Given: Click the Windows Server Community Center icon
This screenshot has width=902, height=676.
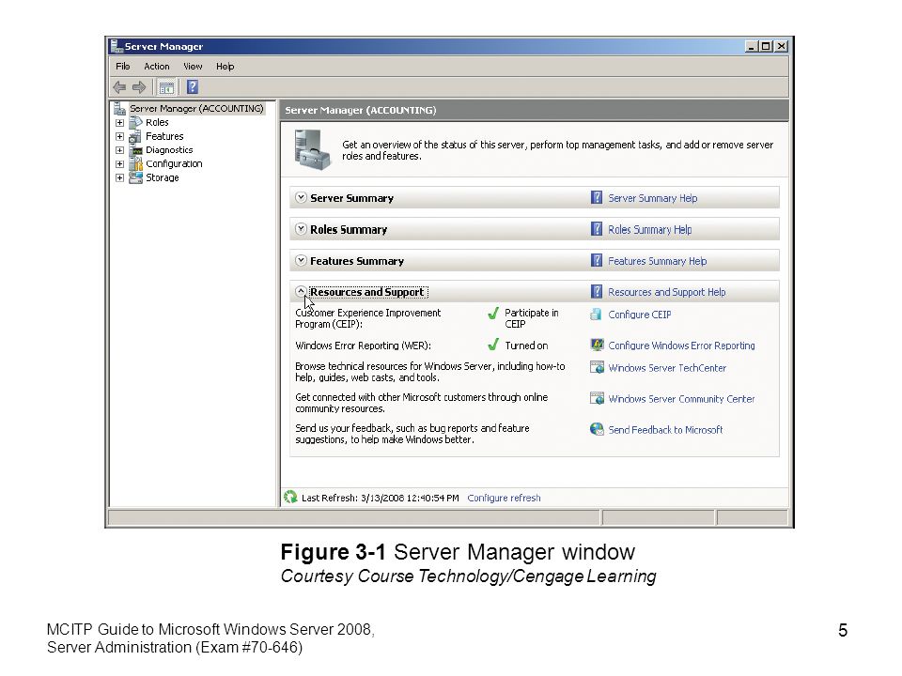Looking at the screenshot, I should click(x=598, y=398).
